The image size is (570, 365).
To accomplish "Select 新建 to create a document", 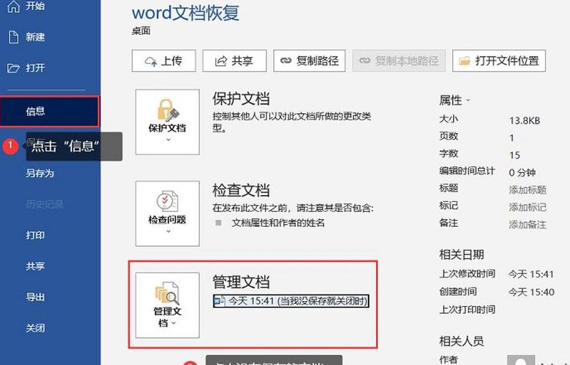I will (35, 37).
